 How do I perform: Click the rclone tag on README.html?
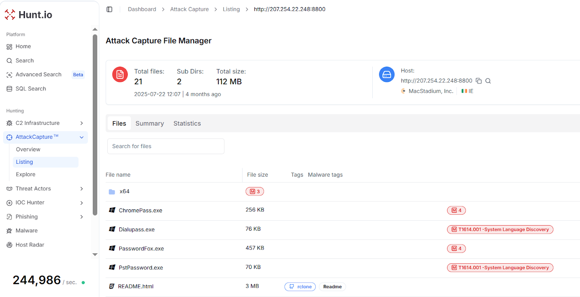tap(300, 287)
